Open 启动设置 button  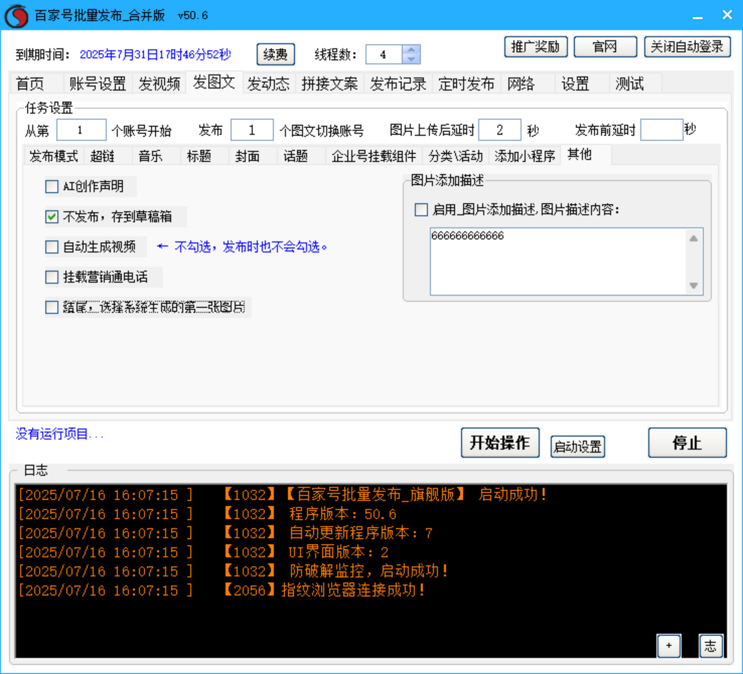tap(578, 447)
